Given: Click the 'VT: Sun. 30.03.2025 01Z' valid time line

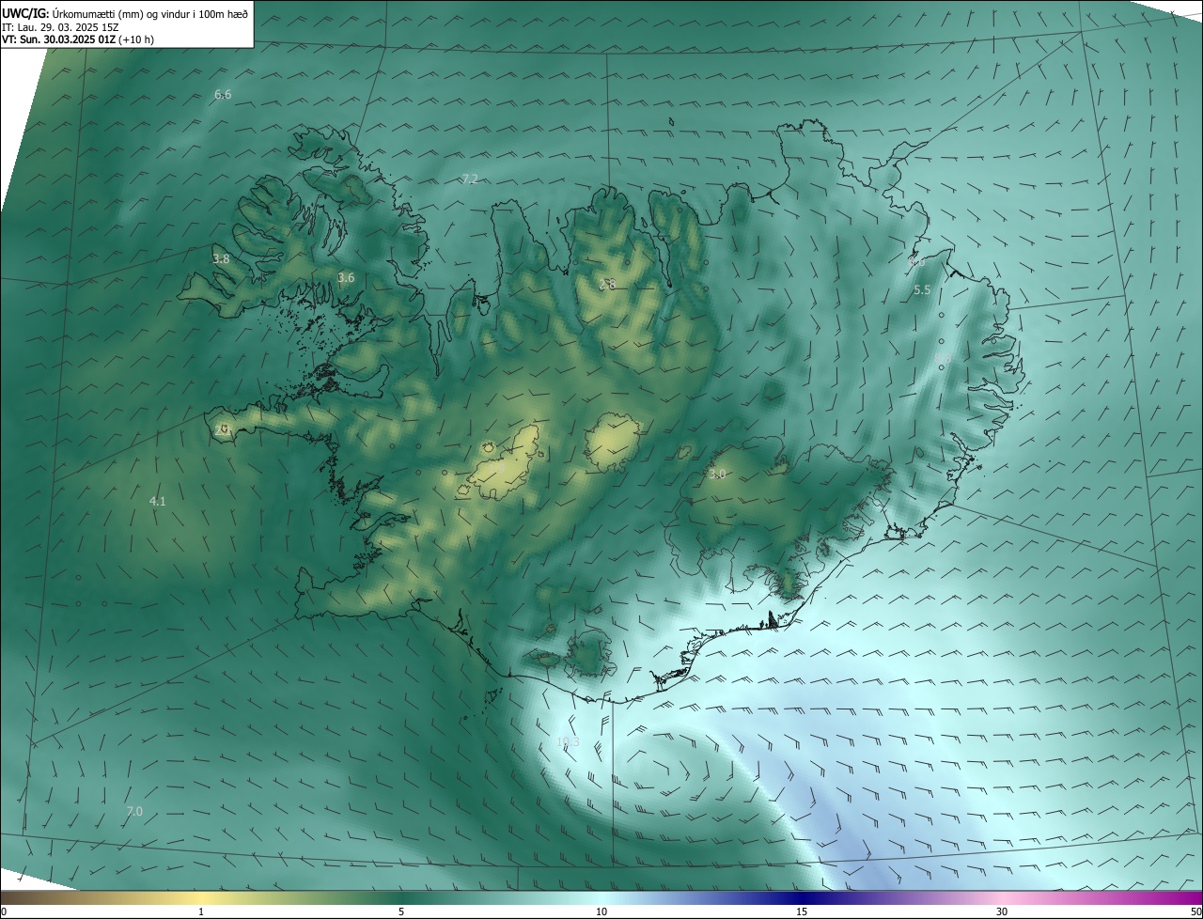Looking at the screenshot, I should pos(78,40).
